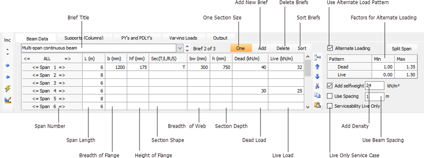Click the Delete brief button
Viewport: 424px width, 158px height.
(x=283, y=48)
